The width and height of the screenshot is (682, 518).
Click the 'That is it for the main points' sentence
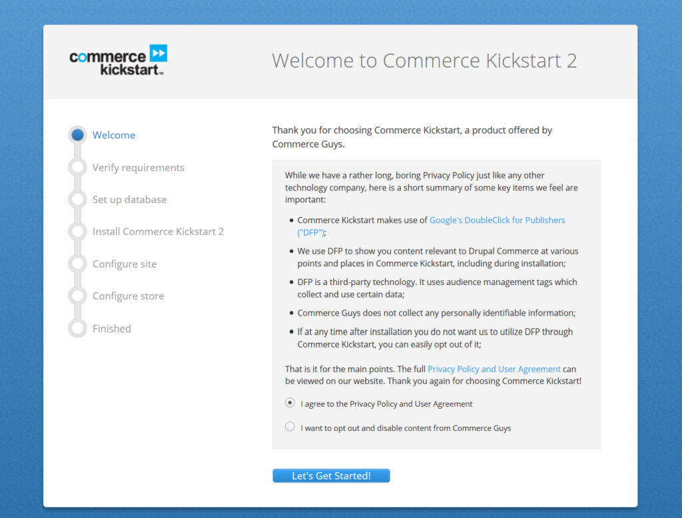point(433,375)
